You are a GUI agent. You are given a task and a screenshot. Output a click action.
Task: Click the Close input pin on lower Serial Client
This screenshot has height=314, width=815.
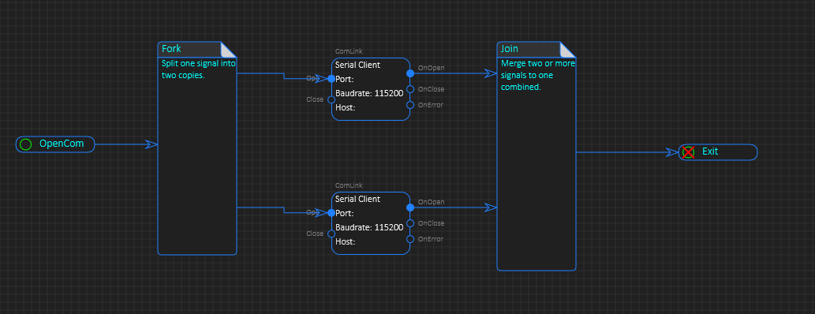[331, 234]
